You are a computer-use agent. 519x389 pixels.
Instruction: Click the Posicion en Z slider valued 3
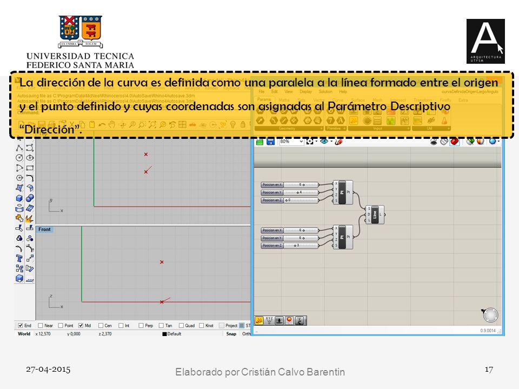click(290, 245)
